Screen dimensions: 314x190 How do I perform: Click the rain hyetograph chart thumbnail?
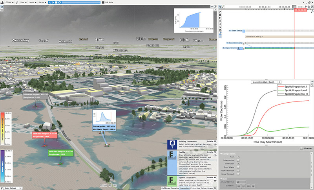click(x=194, y=21)
